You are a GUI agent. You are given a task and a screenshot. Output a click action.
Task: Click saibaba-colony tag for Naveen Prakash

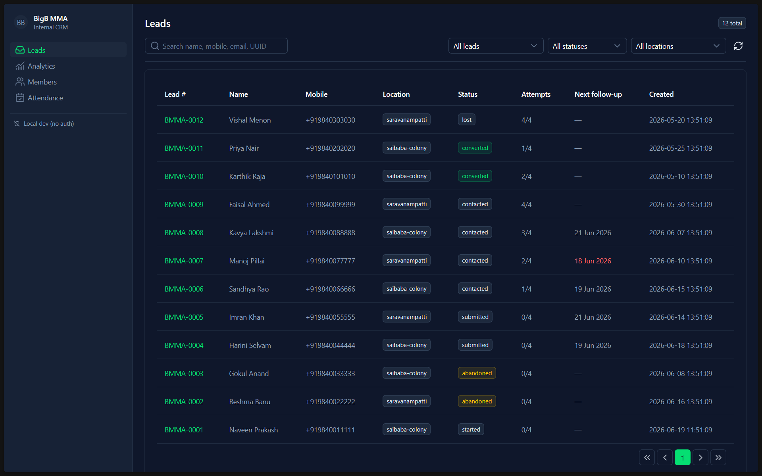pos(406,430)
